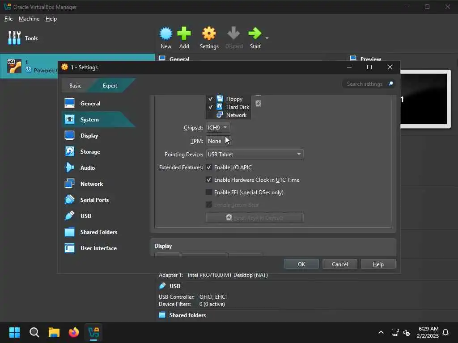This screenshot has width=458, height=343.
Task: Open the Start button dropdown arrow
Action: pyautogui.click(x=267, y=38)
